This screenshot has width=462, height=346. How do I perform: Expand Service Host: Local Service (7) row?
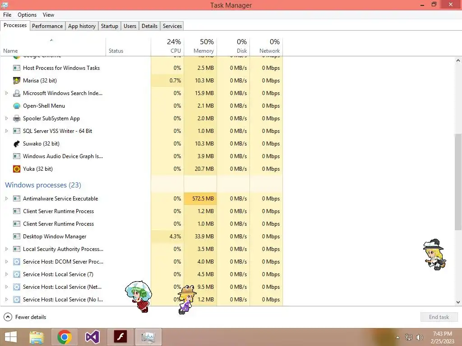point(6,274)
